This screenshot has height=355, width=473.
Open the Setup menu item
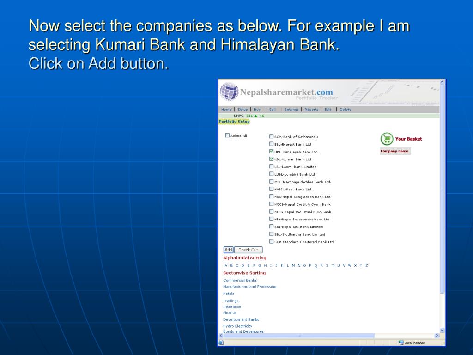point(243,110)
